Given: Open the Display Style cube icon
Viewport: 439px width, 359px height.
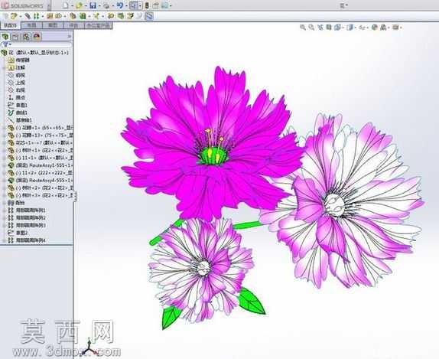Looking at the screenshot, I should click(x=350, y=28).
